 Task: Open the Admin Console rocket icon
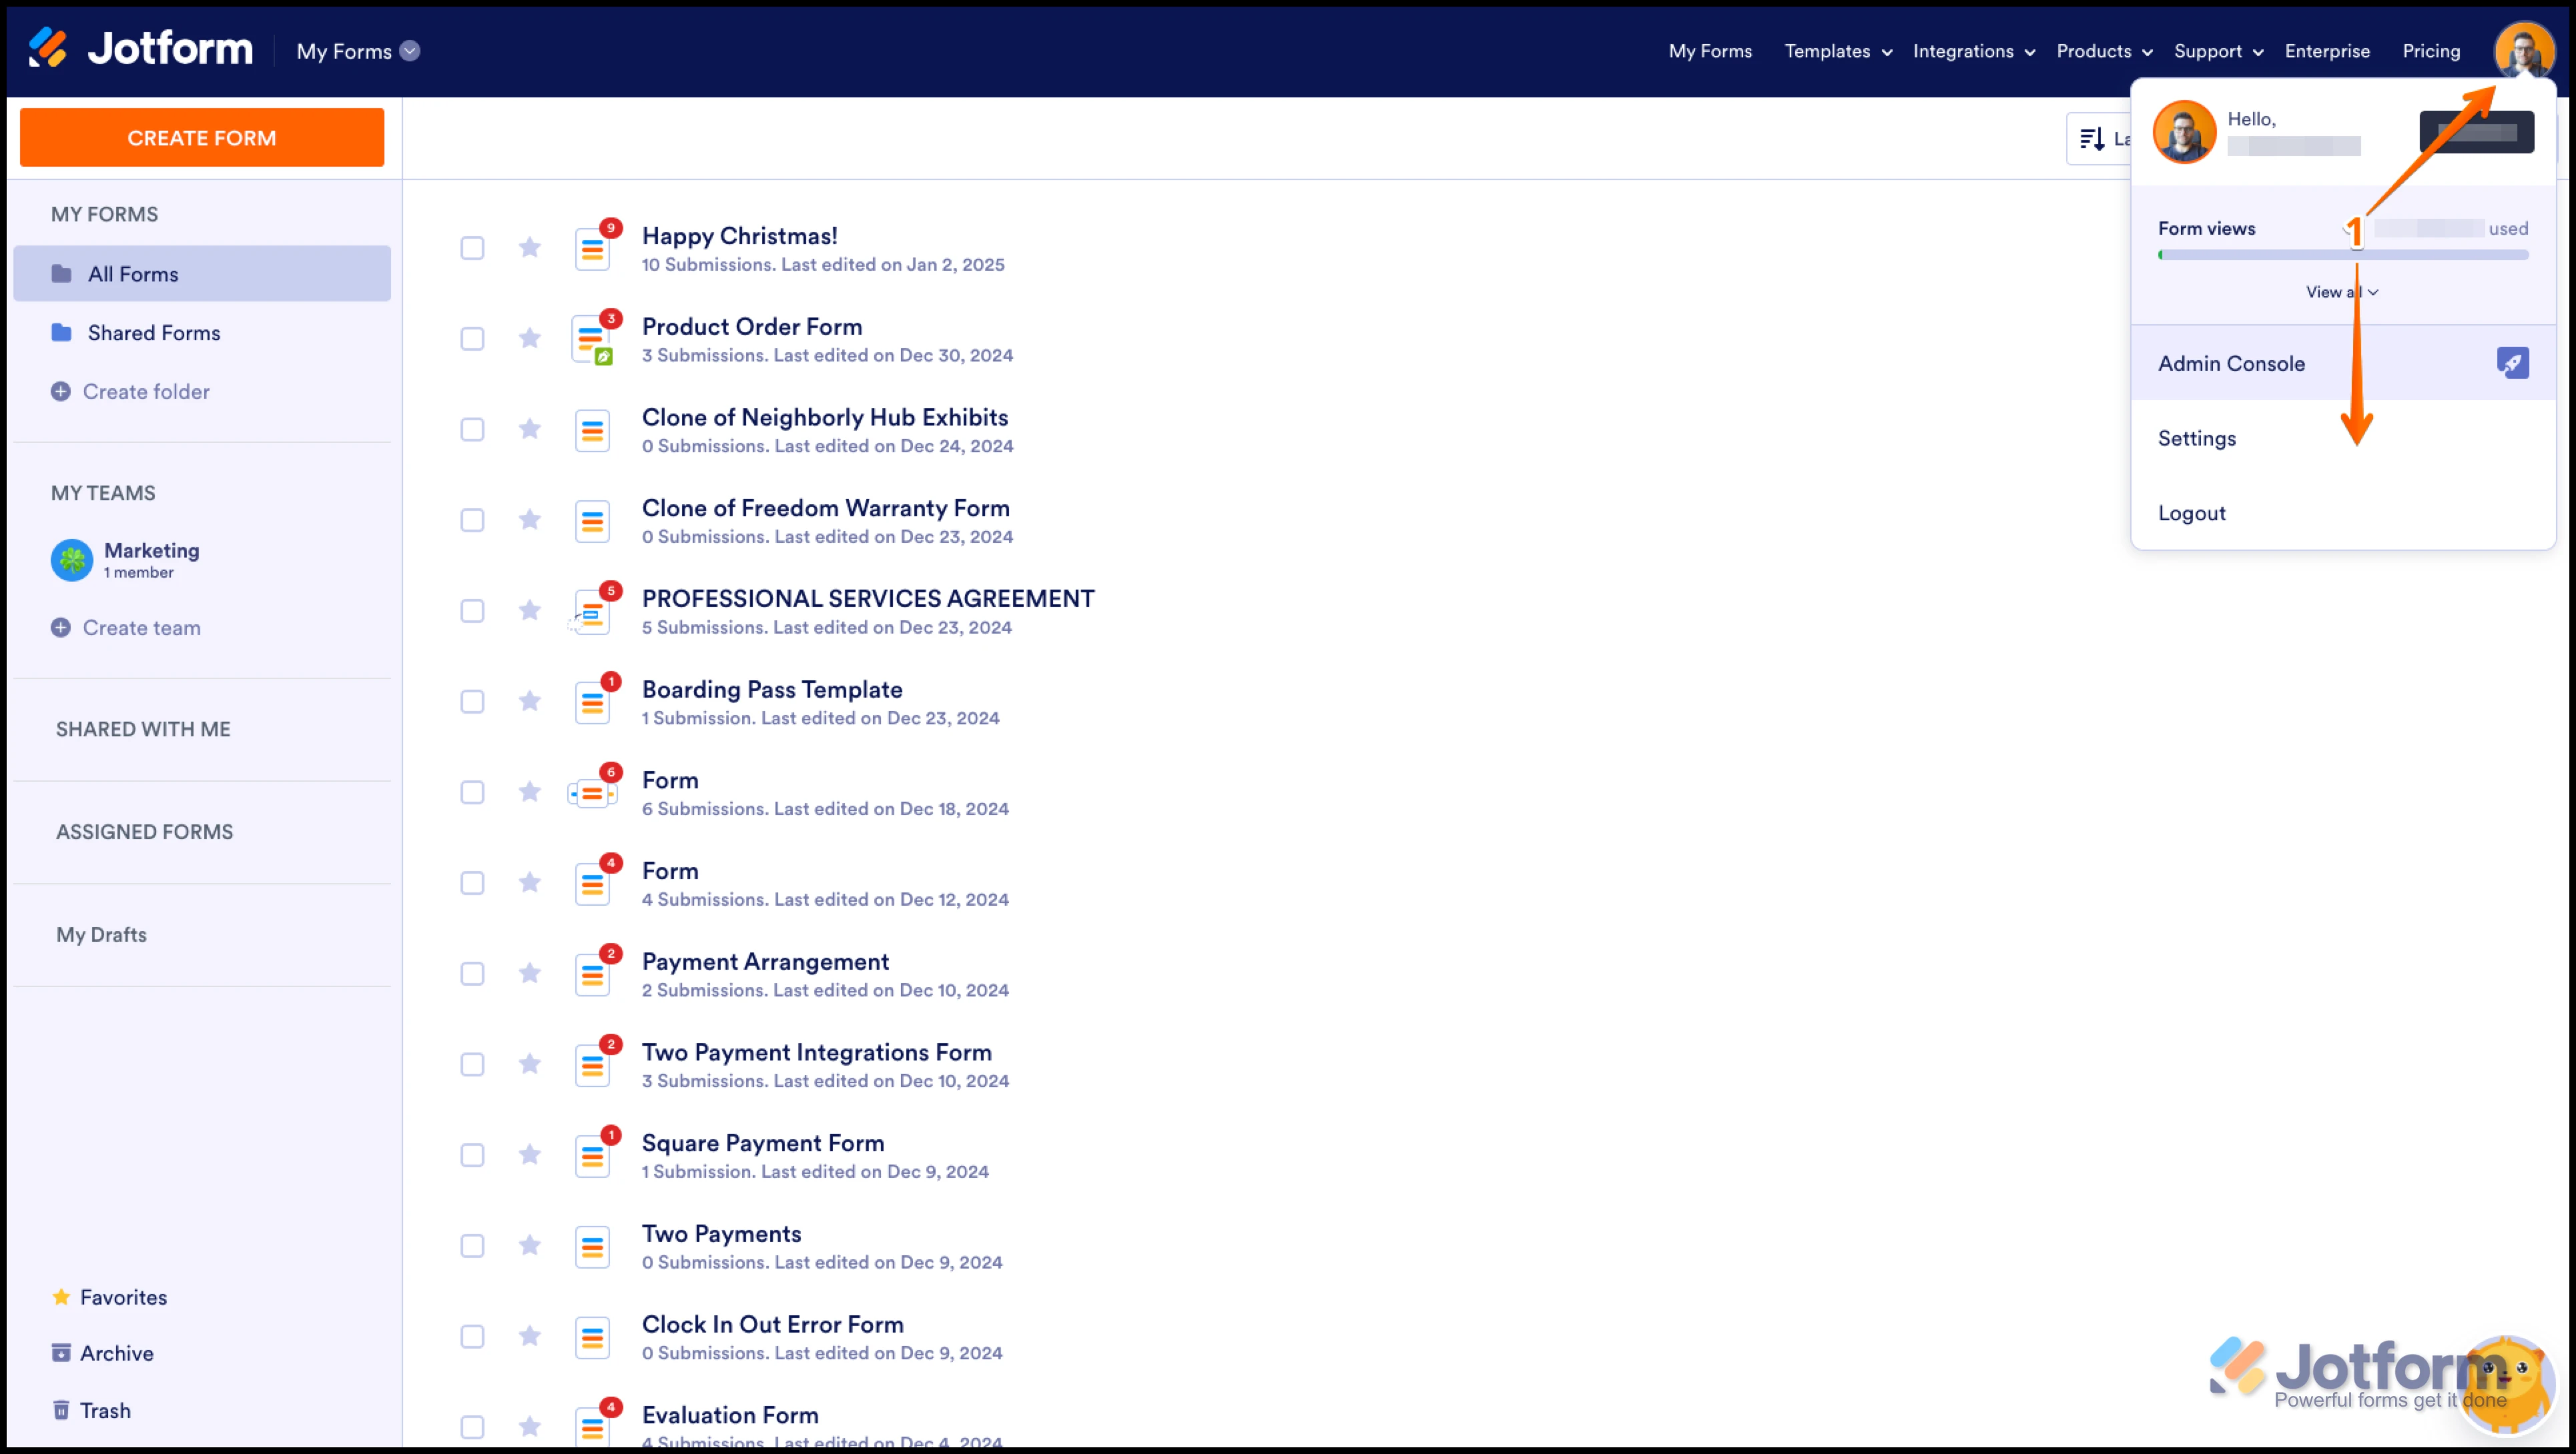pyautogui.click(x=2514, y=361)
